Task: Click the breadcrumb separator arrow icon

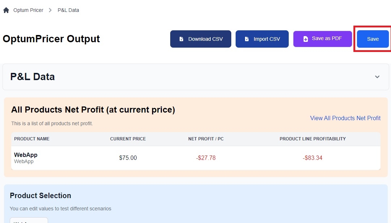Action: pos(51,10)
